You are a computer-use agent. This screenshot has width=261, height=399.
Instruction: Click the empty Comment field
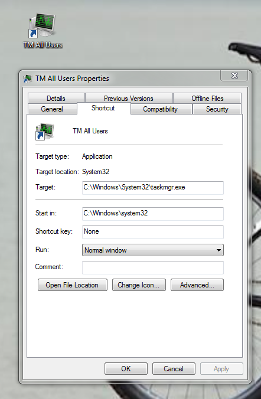(153, 267)
